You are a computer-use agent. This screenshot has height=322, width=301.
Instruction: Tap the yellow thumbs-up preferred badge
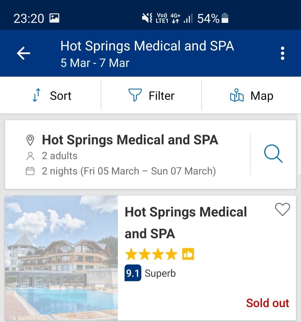tap(188, 254)
